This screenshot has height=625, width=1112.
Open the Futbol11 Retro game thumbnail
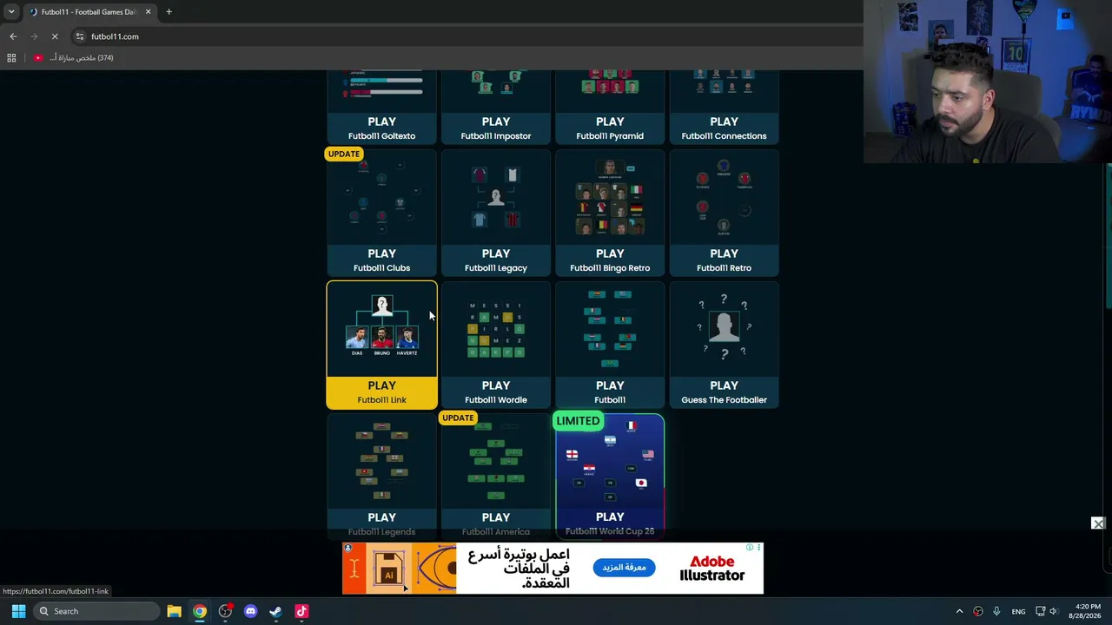[x=724, y=198]
